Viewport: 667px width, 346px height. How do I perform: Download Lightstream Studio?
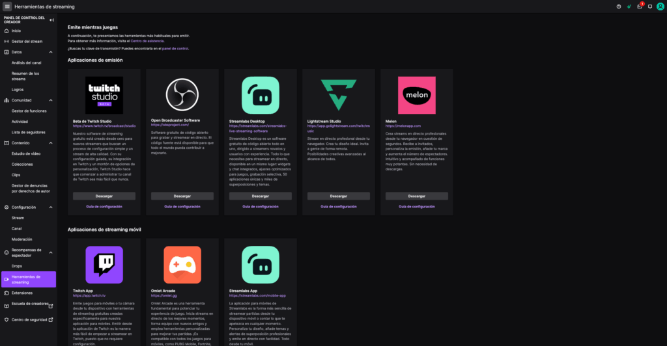339,196
